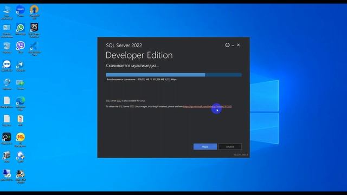Screen dimensions: 347x195
Task: Select the blue computer shortcut icon
Action: click(x=7, y=175)
